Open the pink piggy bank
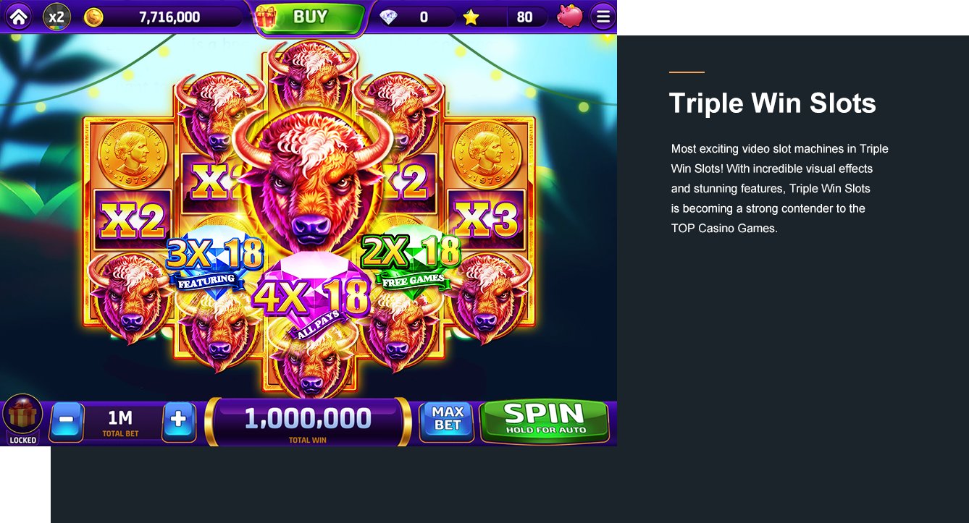This screenshot has width=969, height=523. point(570,16)
